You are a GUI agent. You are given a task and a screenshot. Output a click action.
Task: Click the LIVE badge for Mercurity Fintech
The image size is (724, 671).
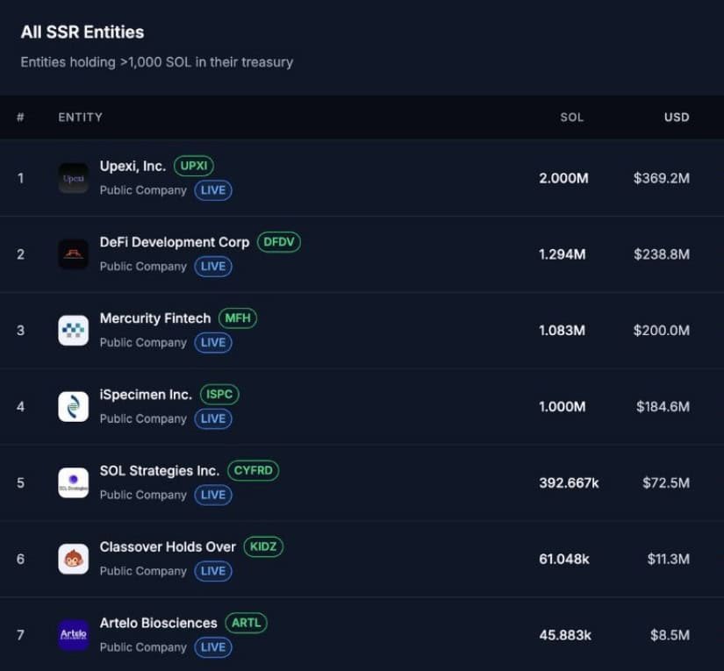[213, 342]
